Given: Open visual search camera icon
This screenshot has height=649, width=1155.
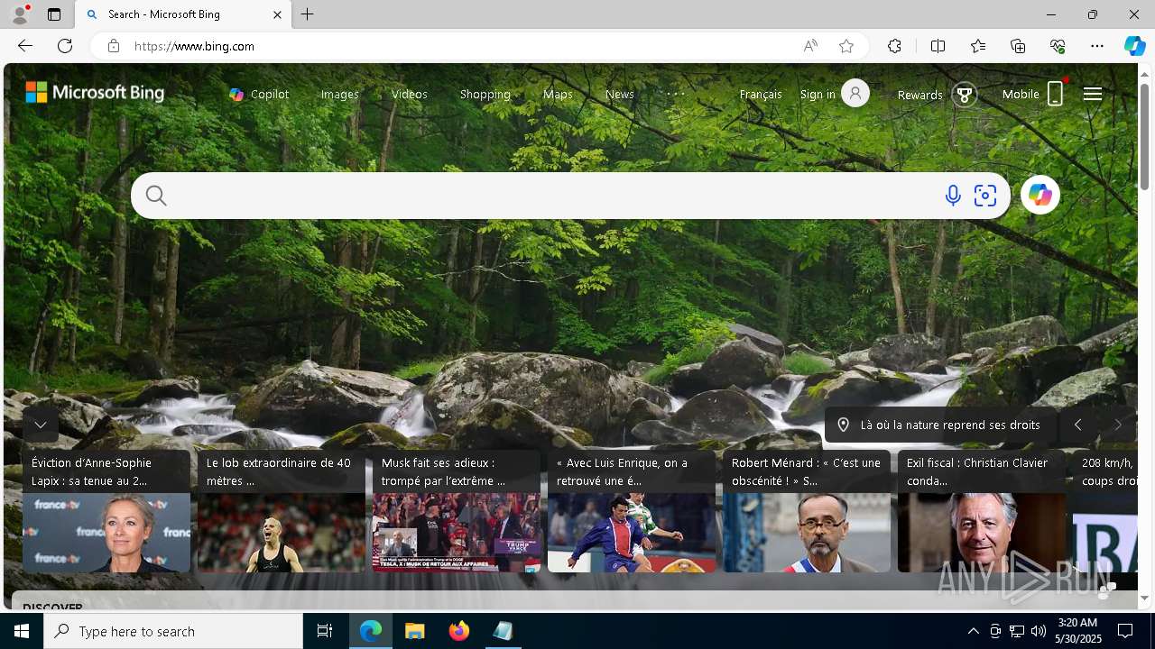Looking at the screenshot, I should point(985,196).
